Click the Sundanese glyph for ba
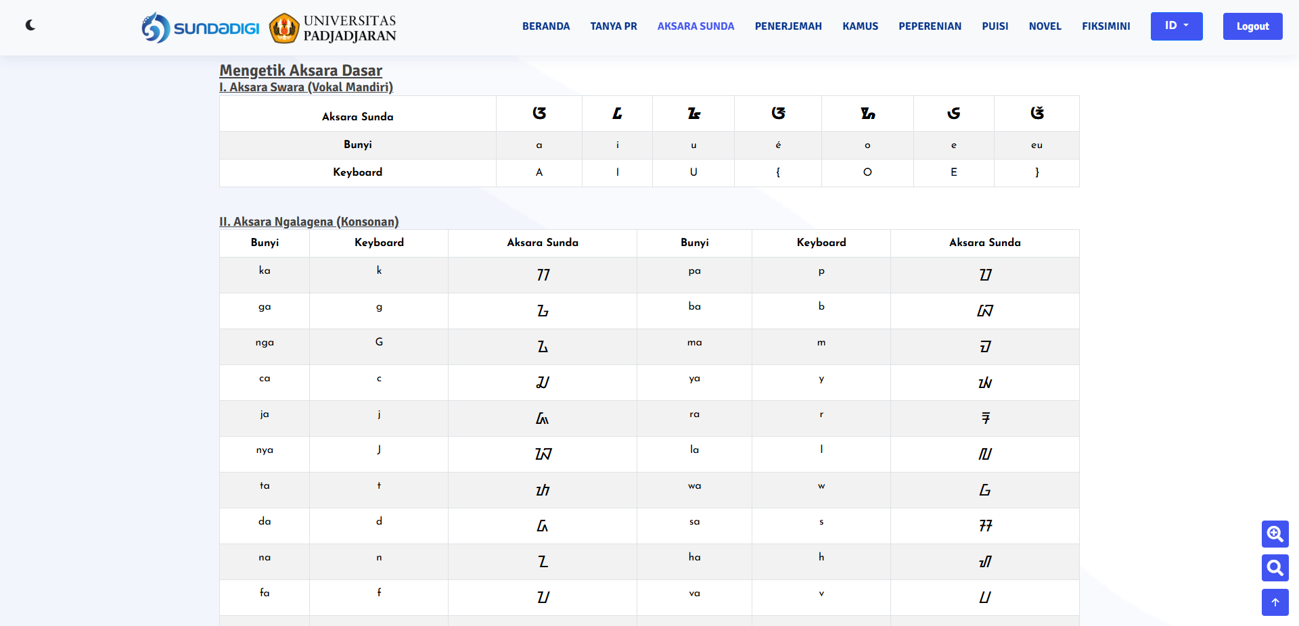 (x=985, y=311)
